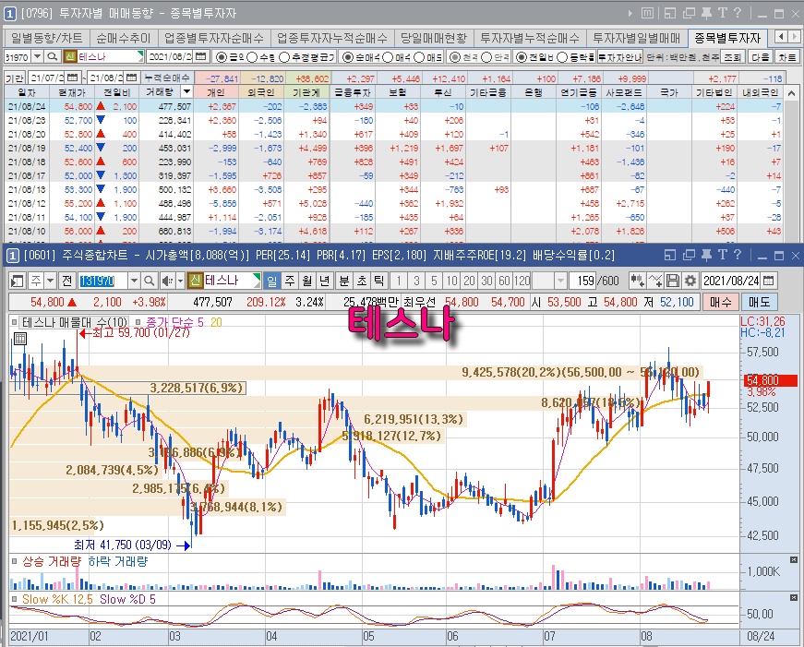The width and height of the screenshot is (804, 647).
Task: Switch to 투자자별일별매매 tab
Action: pos(636,38)
